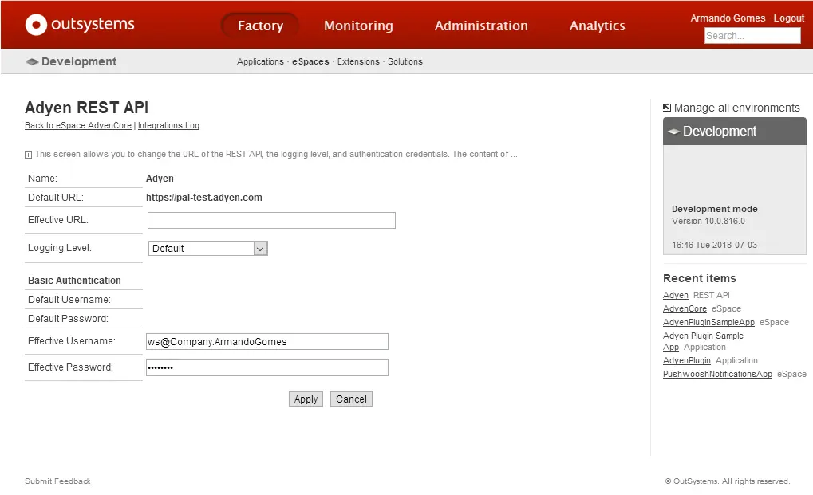Go to Applications submenu
This screenshot has height=495, width=813.
(260, 61)
